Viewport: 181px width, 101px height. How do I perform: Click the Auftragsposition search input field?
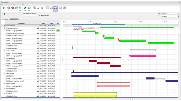point(29,15)
